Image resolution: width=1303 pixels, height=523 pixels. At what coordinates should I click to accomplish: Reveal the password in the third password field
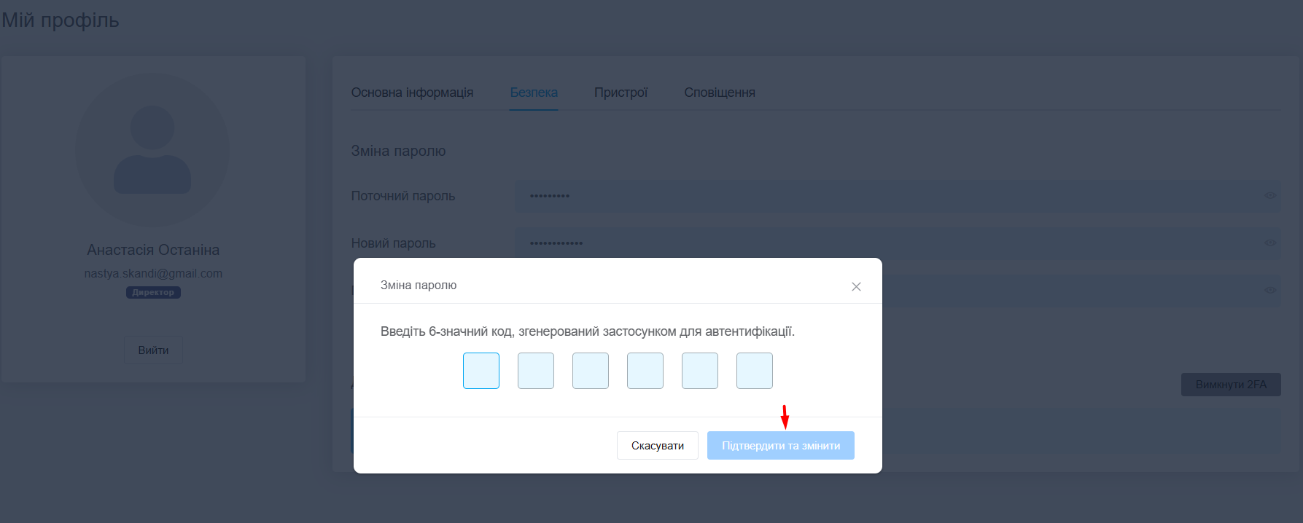[1269, 290]
